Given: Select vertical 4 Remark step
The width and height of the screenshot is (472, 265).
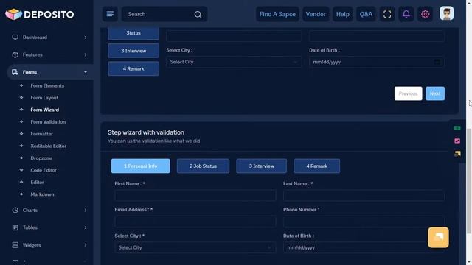Looking at the screenshot, I should (133, 68).
